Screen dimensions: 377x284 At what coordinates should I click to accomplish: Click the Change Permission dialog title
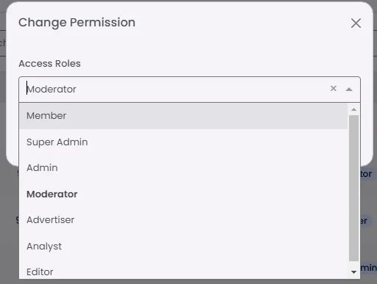click(77, 23)
